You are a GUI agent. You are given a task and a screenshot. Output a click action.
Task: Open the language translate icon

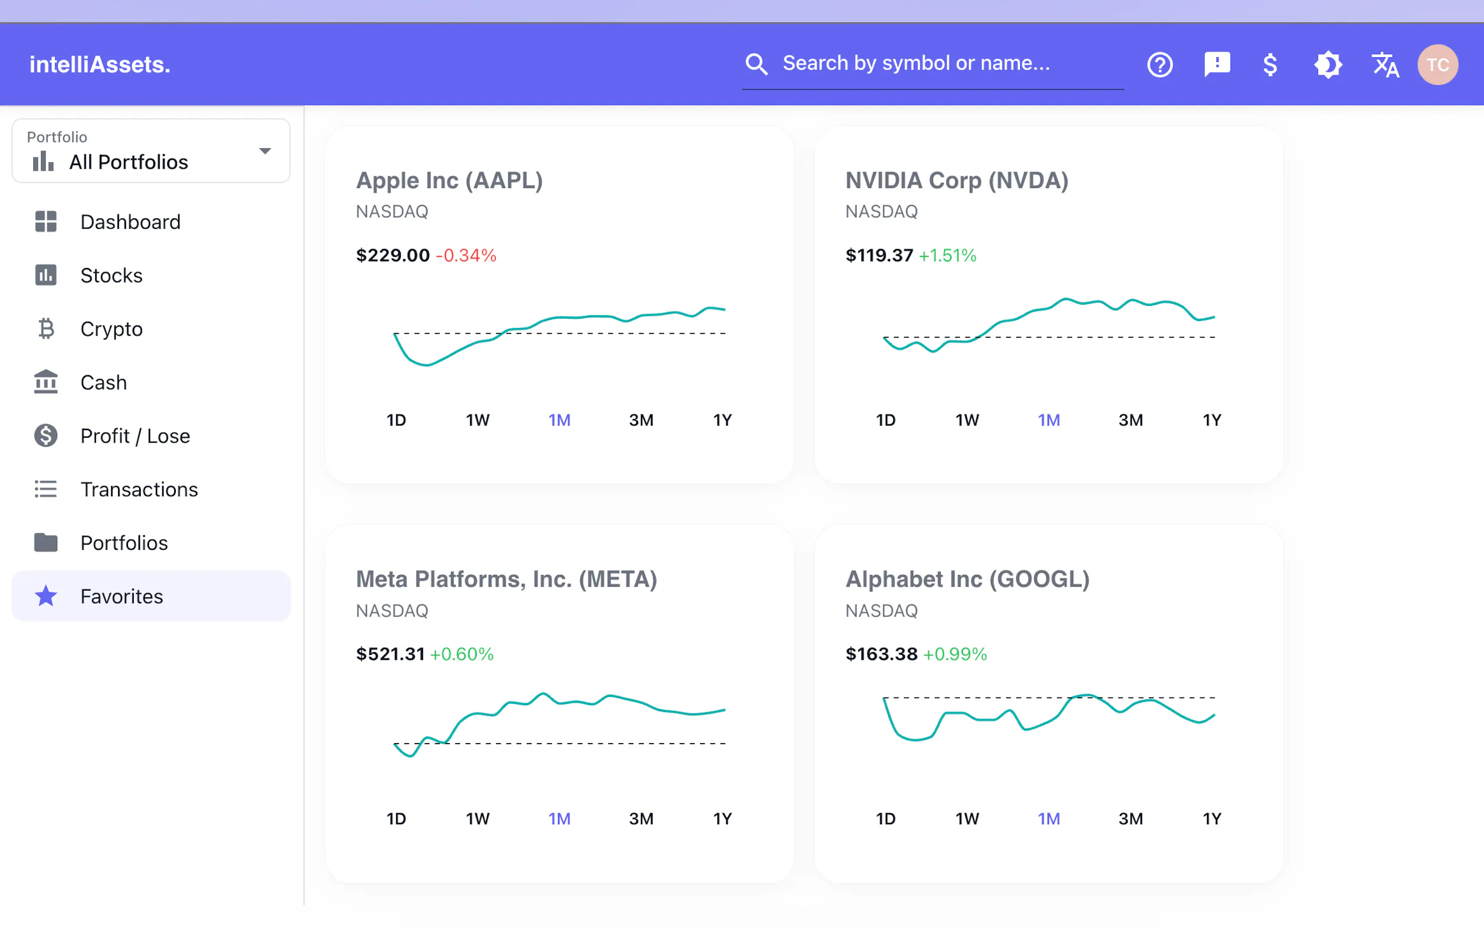(1385, 64)
